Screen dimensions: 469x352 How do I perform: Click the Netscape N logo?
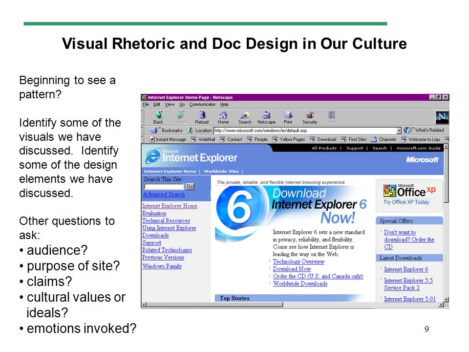442,117
